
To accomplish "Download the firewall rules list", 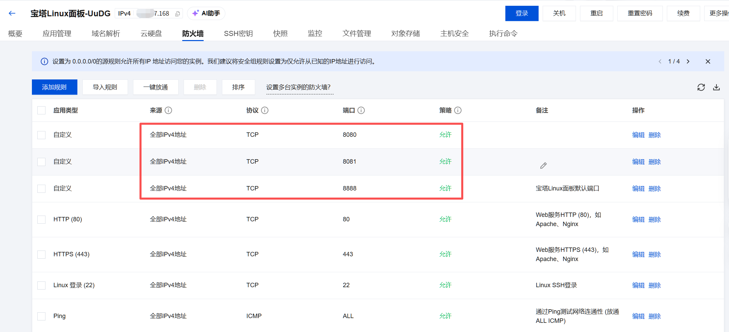I will (x=716, y=87).
